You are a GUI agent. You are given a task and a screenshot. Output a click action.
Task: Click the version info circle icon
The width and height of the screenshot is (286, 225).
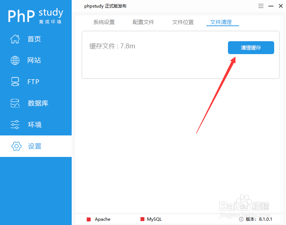click(x=241, y=219)
